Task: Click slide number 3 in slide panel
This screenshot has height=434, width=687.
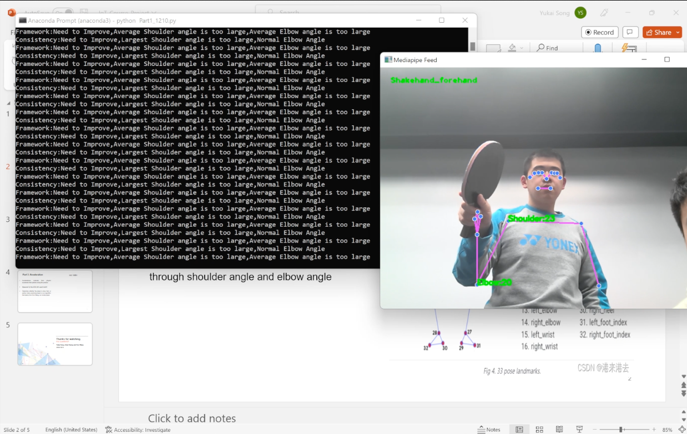Action: click(x=8, y=219)
